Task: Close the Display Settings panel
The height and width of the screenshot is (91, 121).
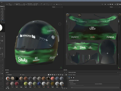Action: click(120, 73)
